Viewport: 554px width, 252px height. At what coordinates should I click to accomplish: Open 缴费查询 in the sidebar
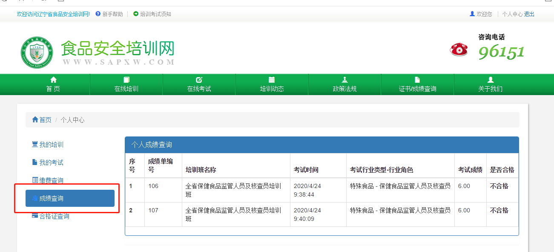(x=51, y=180)
